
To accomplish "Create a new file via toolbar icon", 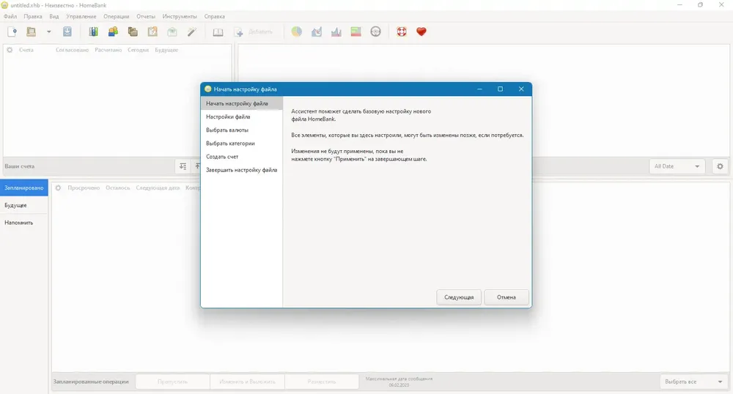I will point(12,31).
